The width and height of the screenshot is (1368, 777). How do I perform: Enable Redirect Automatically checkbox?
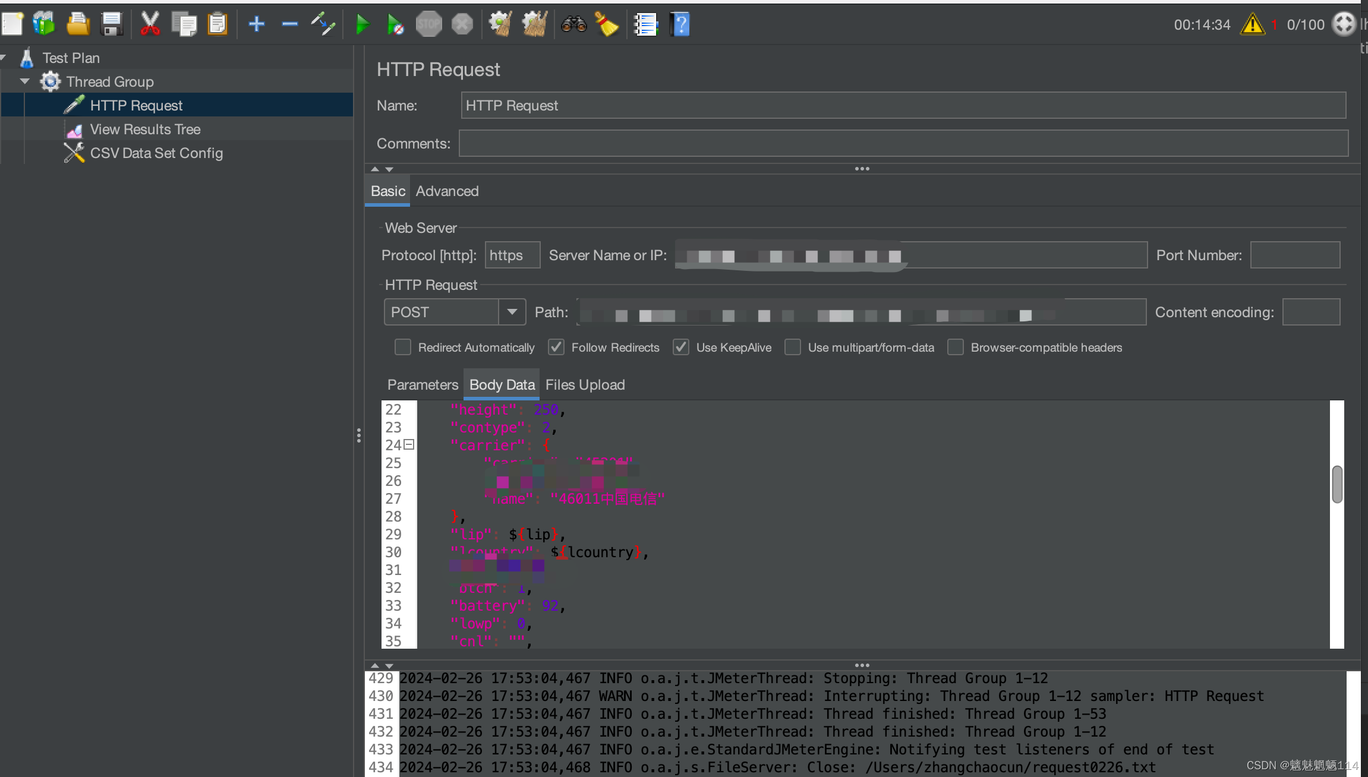[403, 348]
